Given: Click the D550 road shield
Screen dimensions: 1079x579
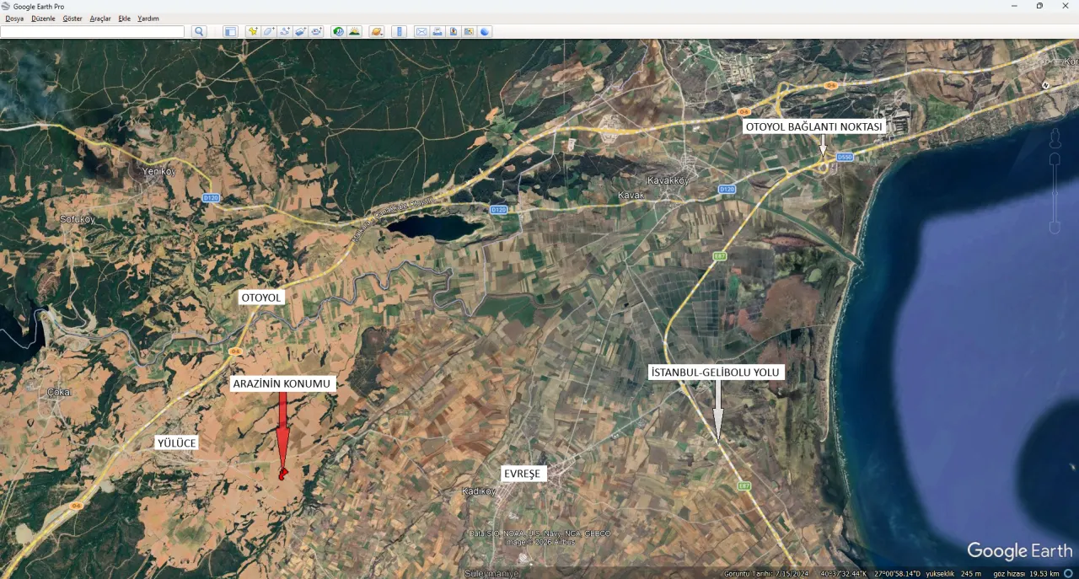Looking at the screenshot, I should [x=845, y=157].
